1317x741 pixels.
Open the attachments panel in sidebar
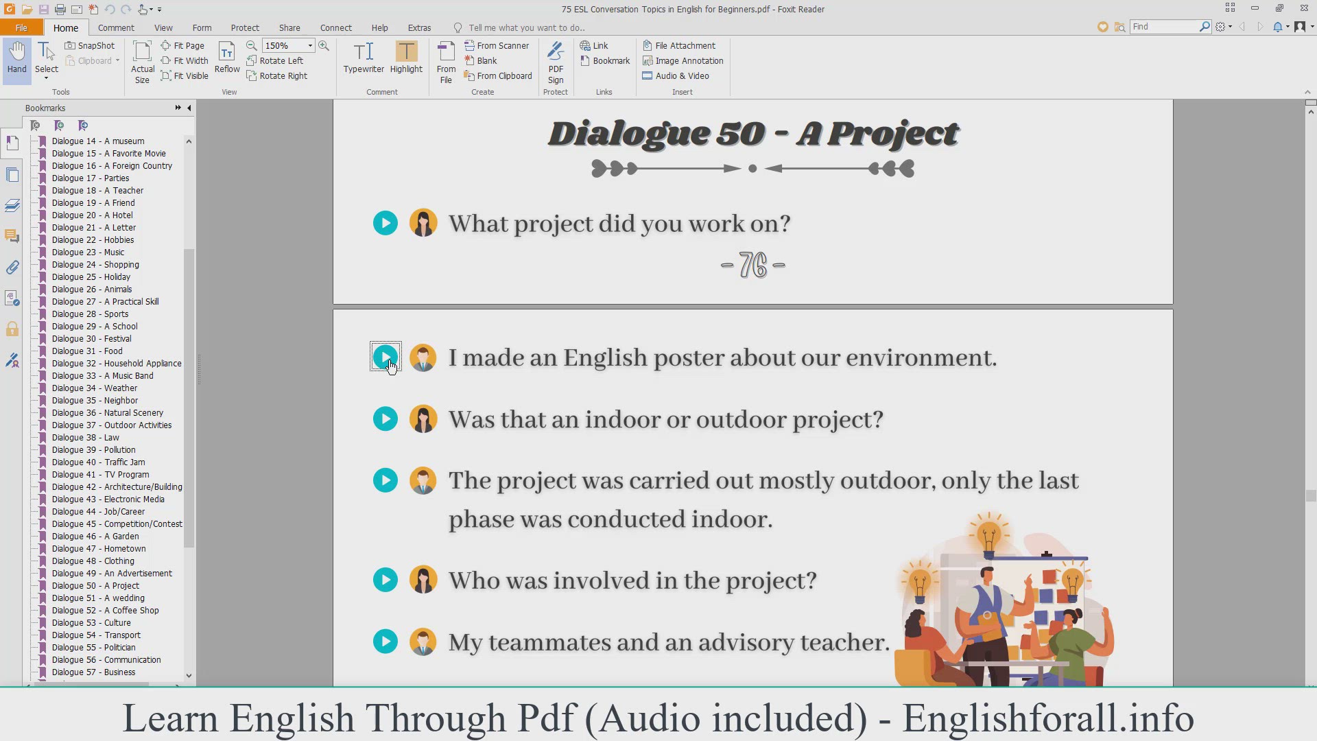pyautogui.click(x=12, y=268)
